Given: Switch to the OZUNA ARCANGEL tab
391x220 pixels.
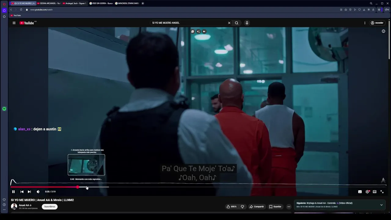Looking at the screenshot, I should (49, 3).
